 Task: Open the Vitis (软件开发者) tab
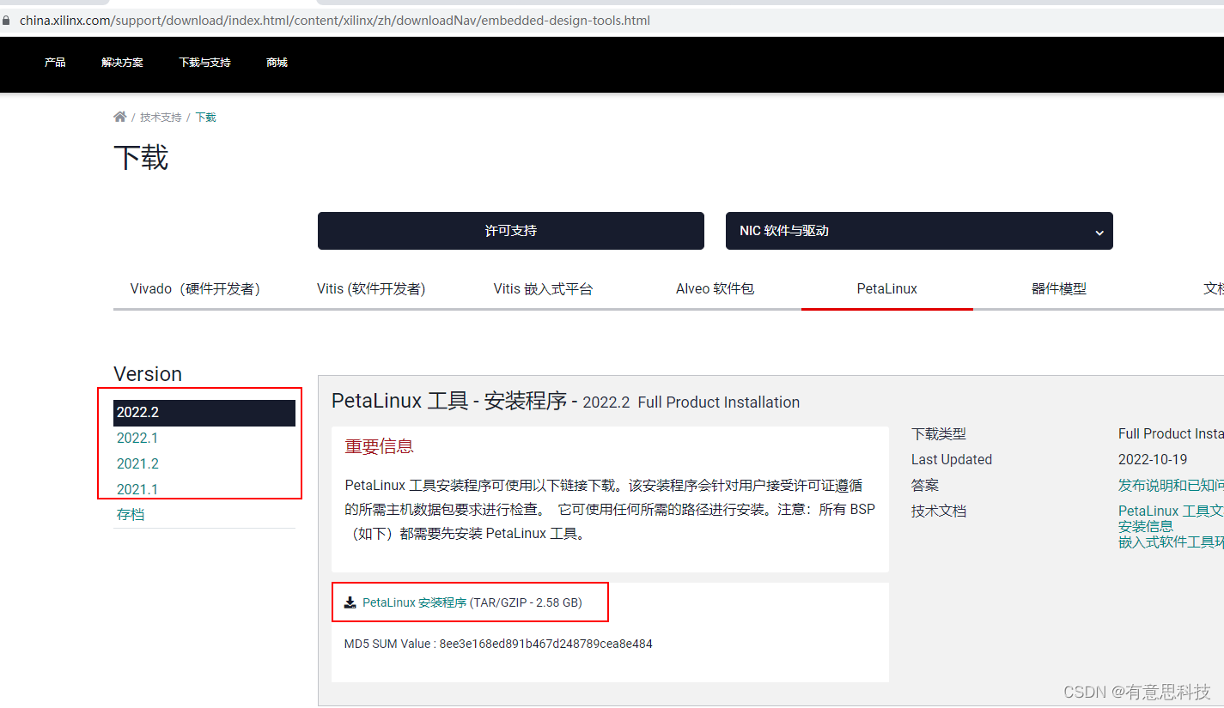pos(372,288)
